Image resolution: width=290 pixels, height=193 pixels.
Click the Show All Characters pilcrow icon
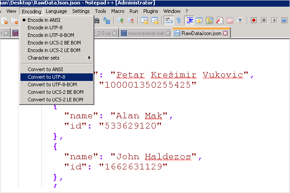[x=178, y=20]
